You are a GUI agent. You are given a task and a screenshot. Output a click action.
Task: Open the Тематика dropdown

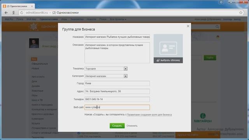(106, 69)
